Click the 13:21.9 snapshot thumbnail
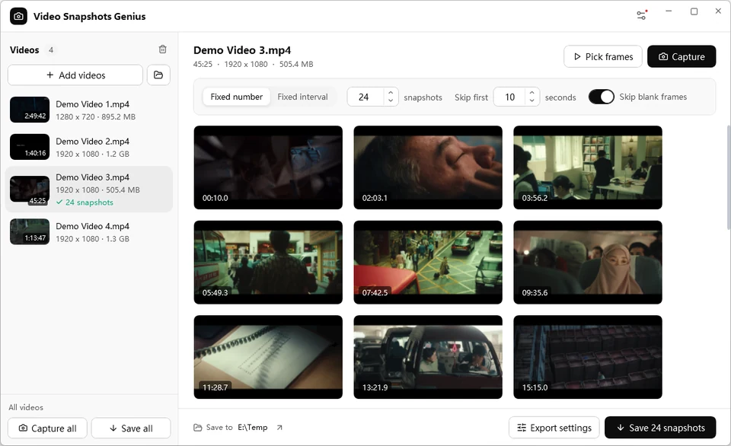The width and height of the screenshot is (731, 446). 428,357
